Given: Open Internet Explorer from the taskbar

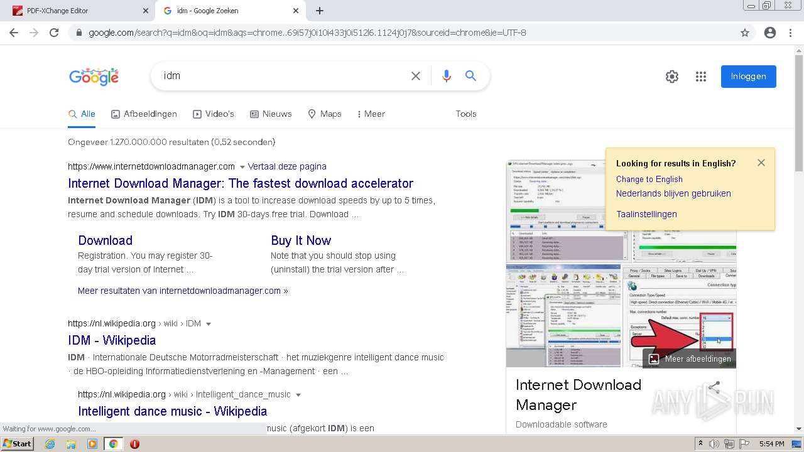Looking at the screenshot, I should pyautogui.click(x=50, y=444).
